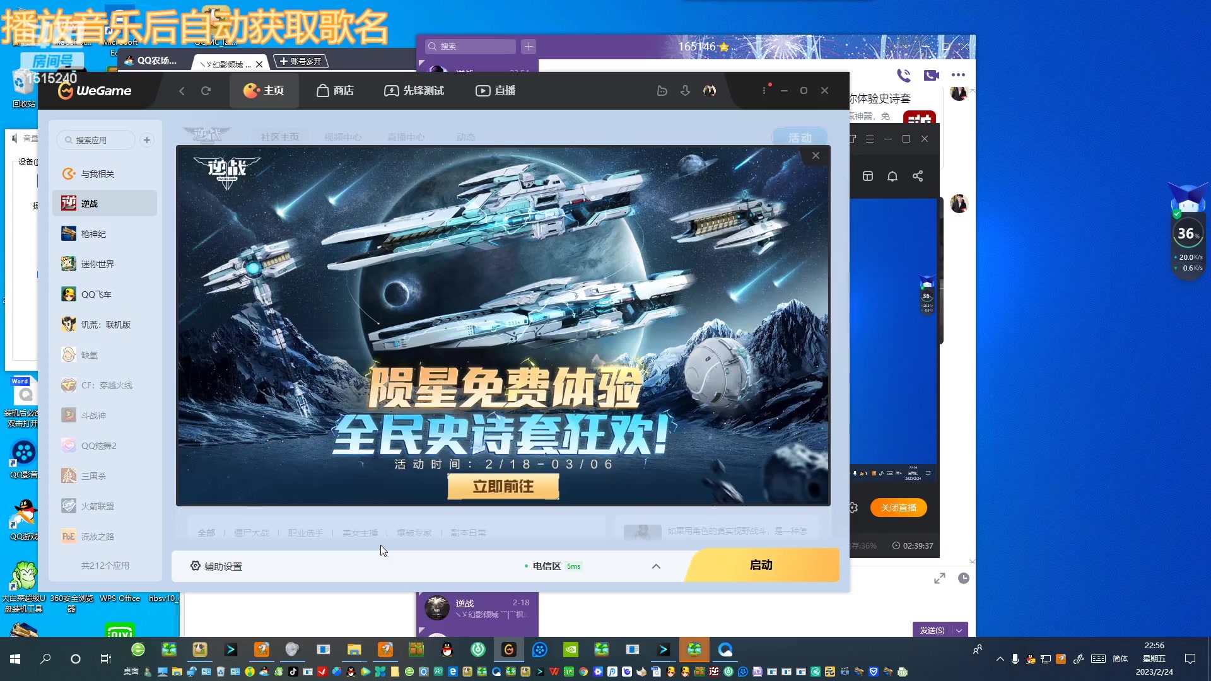
Task: Open the WeGame 商店 tab
Action: click(x=335, y=91)
